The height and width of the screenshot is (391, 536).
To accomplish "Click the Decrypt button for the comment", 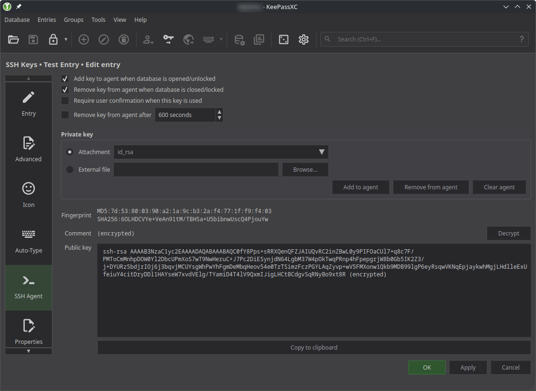I will point(508,233).
